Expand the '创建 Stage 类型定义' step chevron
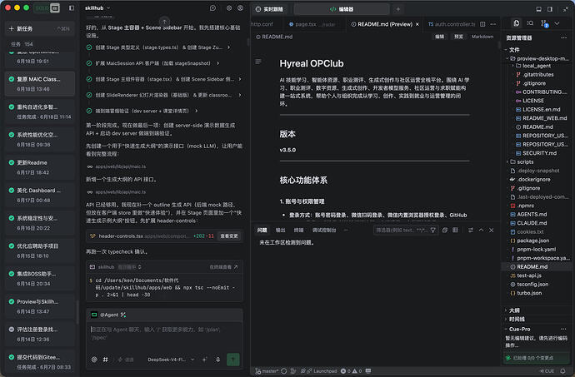Image resolution: width=575 pixels, height=377 pixels. (229, 47)
